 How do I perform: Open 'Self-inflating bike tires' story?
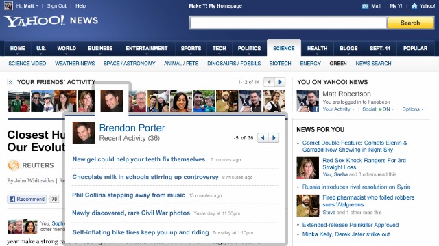point(141,232)
